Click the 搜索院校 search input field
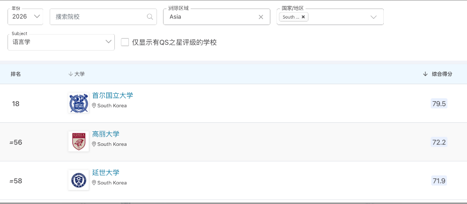This screenshot has height=204, width=467. [x=98, y=17]
